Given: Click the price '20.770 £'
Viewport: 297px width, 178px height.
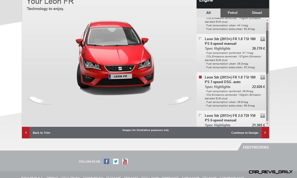Looking at the screenshot, I should point(259,48).
